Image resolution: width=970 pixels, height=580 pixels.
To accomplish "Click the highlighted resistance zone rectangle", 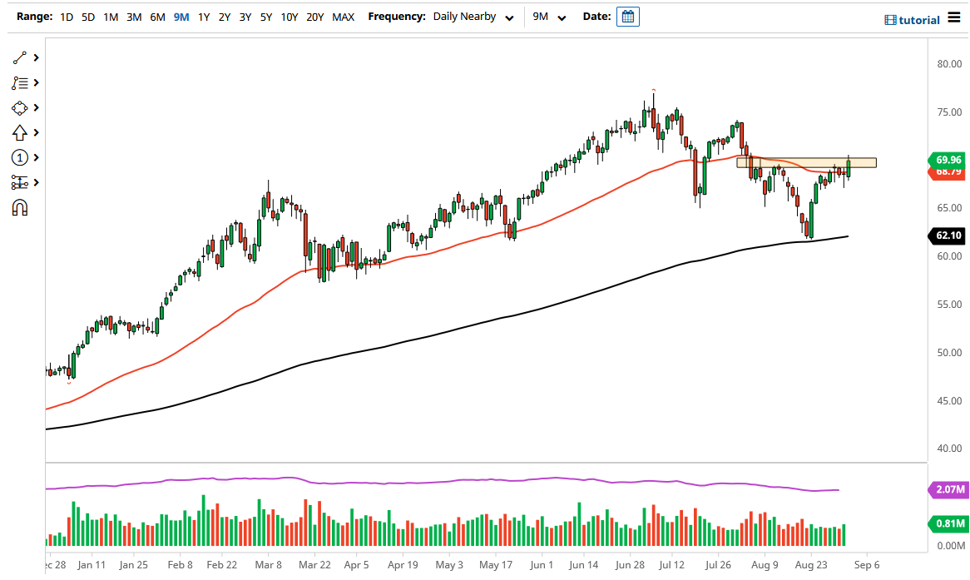I will coord(807,163).
